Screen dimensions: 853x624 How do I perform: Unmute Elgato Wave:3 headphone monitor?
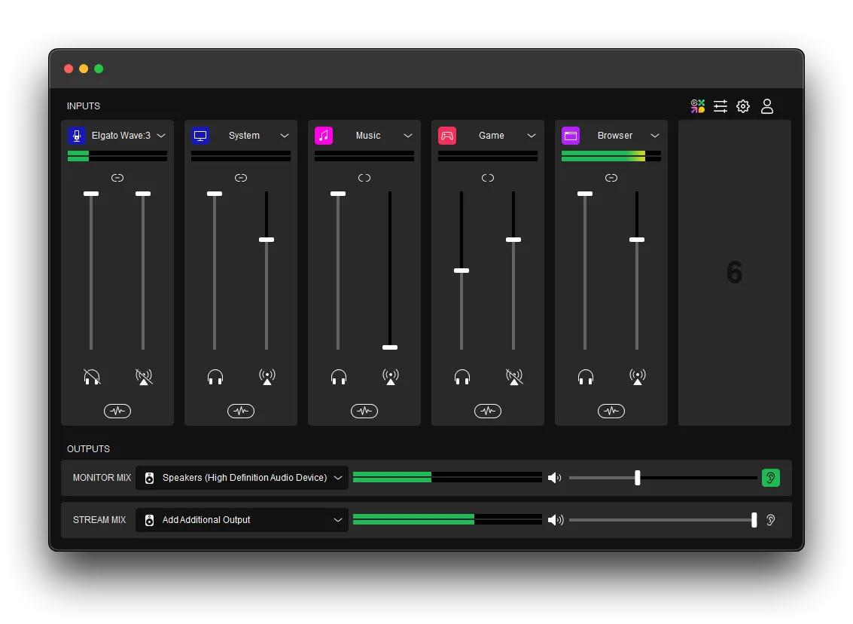coord(92,377)
